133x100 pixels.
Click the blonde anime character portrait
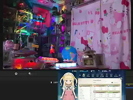(x=68, y=86)
